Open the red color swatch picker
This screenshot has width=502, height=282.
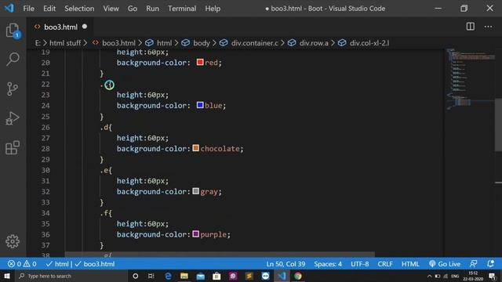tap(200, 62)
